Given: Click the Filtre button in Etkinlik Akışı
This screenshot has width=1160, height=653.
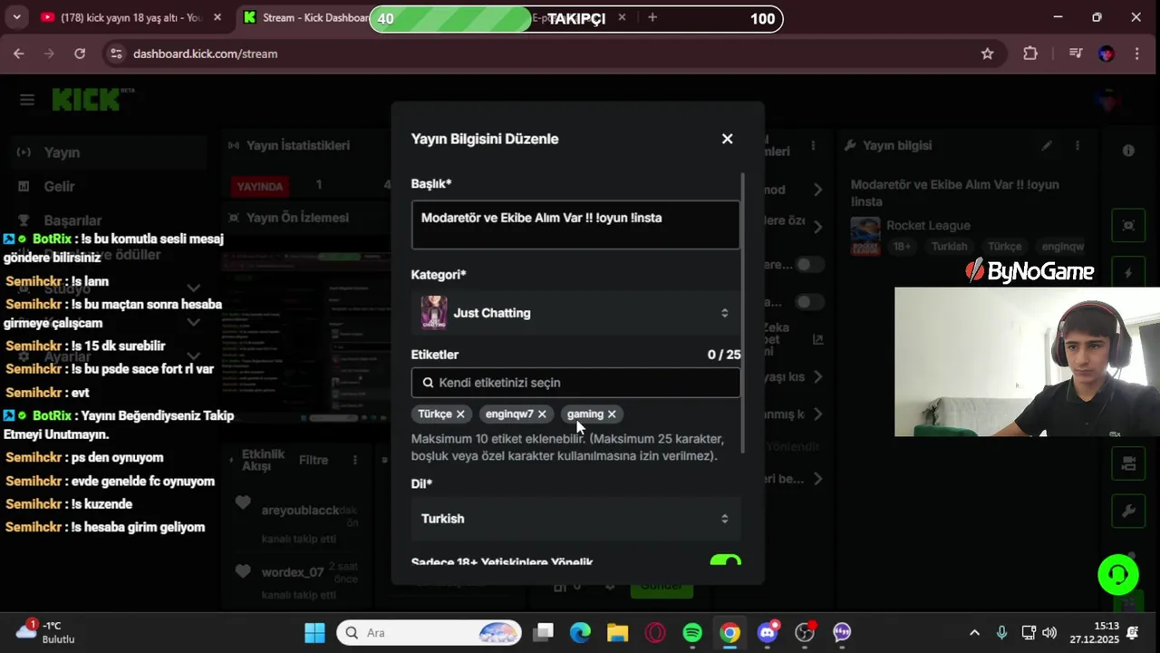Looking at the screenshot, I should click(314, 460).
